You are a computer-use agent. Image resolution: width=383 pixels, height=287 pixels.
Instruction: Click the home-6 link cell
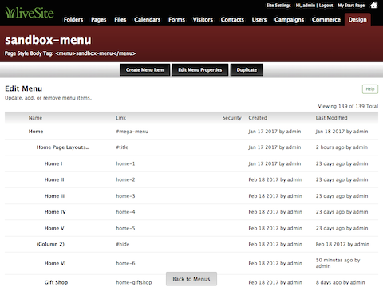[125, 263]
